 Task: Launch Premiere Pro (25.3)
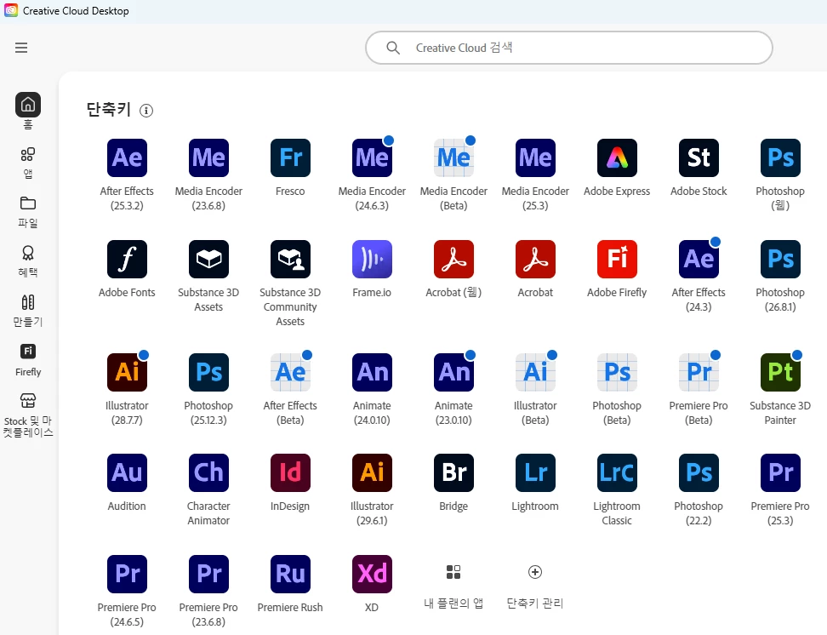tap(780, 472)
